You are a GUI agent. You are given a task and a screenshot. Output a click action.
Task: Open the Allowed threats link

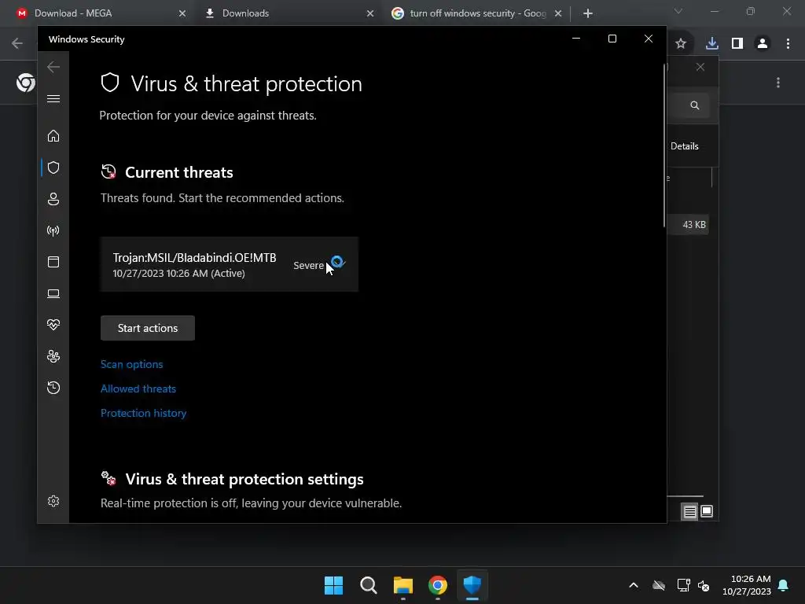click(138, 389)
